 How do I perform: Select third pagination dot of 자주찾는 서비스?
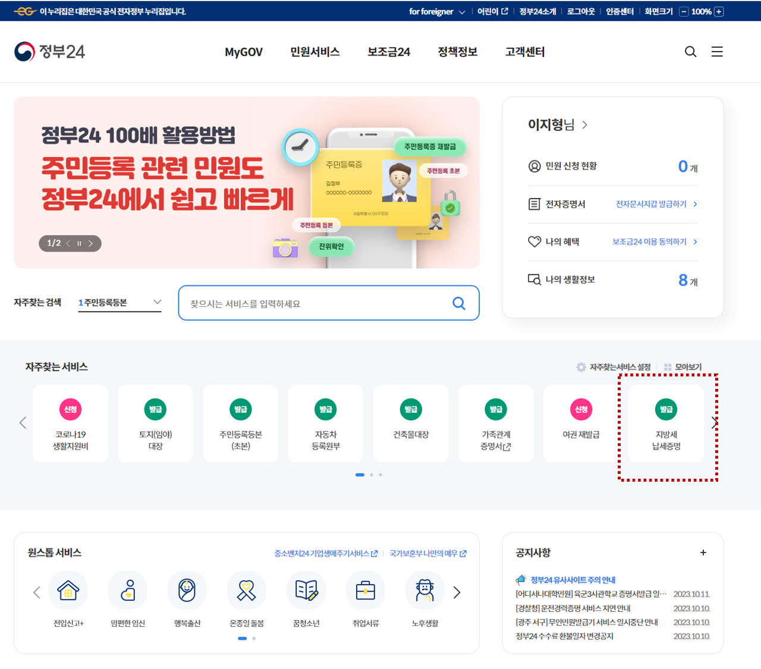(x=380, y=475)
